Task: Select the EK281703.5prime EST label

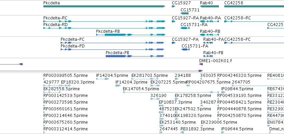Action: pyautogui.click(x=150, y=76)
